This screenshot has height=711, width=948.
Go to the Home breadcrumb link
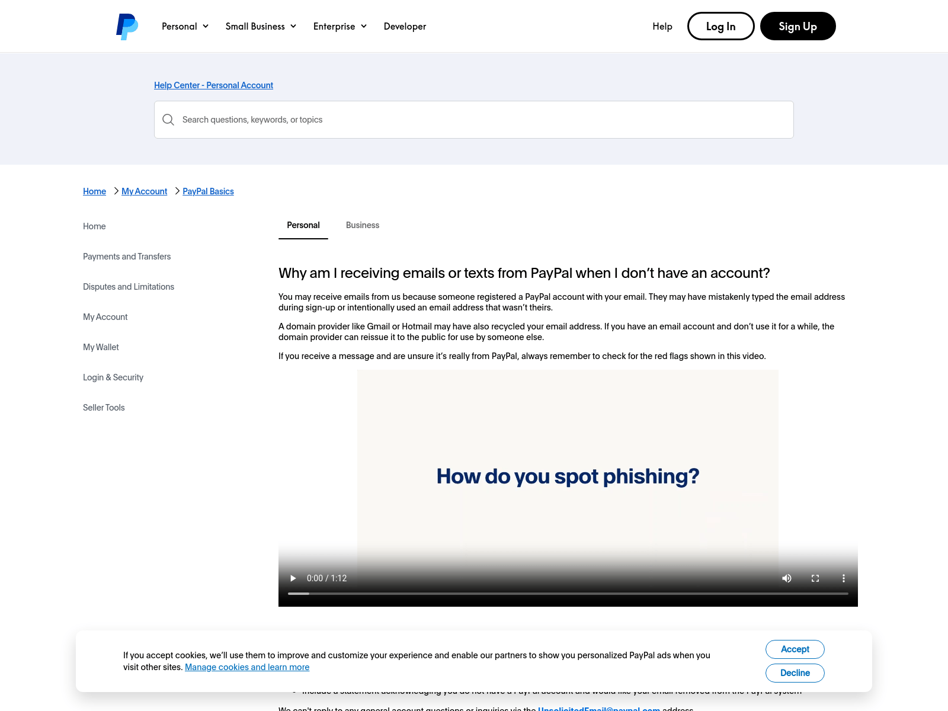click(x=94, y=191)
